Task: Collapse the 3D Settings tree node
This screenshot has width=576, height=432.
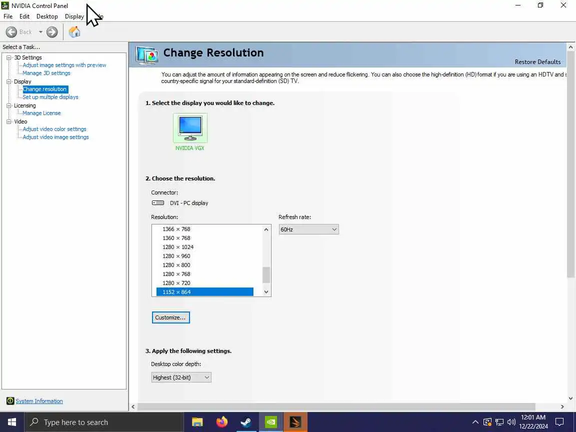Action: pos(9,57)
